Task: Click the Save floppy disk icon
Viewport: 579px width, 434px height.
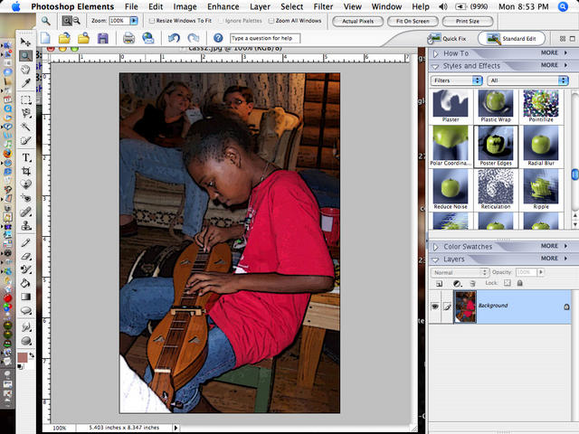Action: point(102,38)
